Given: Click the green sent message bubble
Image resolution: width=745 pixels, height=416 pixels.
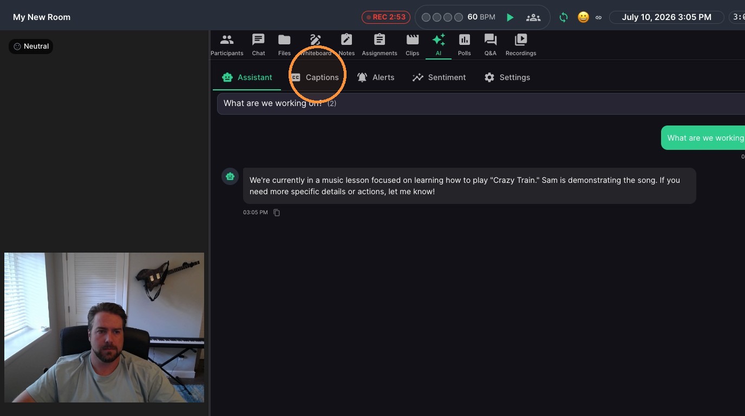Looking at the screenshot, I should click(703, 138).
